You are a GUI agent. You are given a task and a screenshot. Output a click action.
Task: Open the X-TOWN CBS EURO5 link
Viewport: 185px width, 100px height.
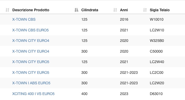(x=30, y=30)
